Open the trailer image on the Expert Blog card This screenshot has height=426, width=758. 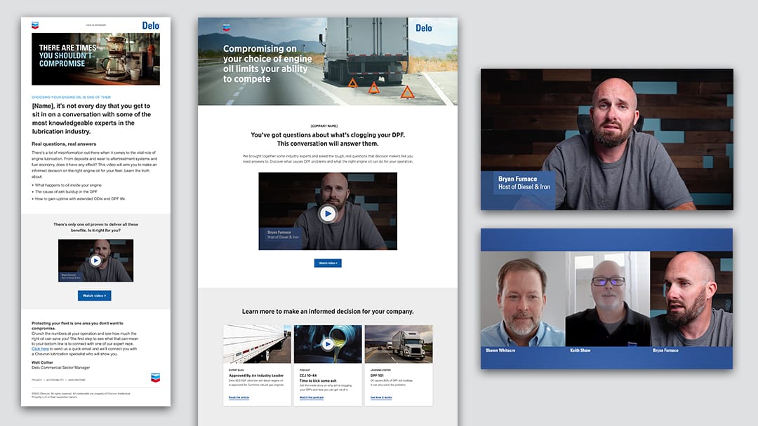[x=257, y=344]
